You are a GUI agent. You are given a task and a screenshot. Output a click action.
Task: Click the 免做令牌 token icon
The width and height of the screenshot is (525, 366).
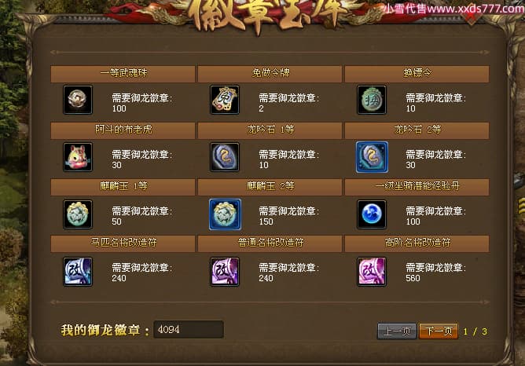click(225, 100)
